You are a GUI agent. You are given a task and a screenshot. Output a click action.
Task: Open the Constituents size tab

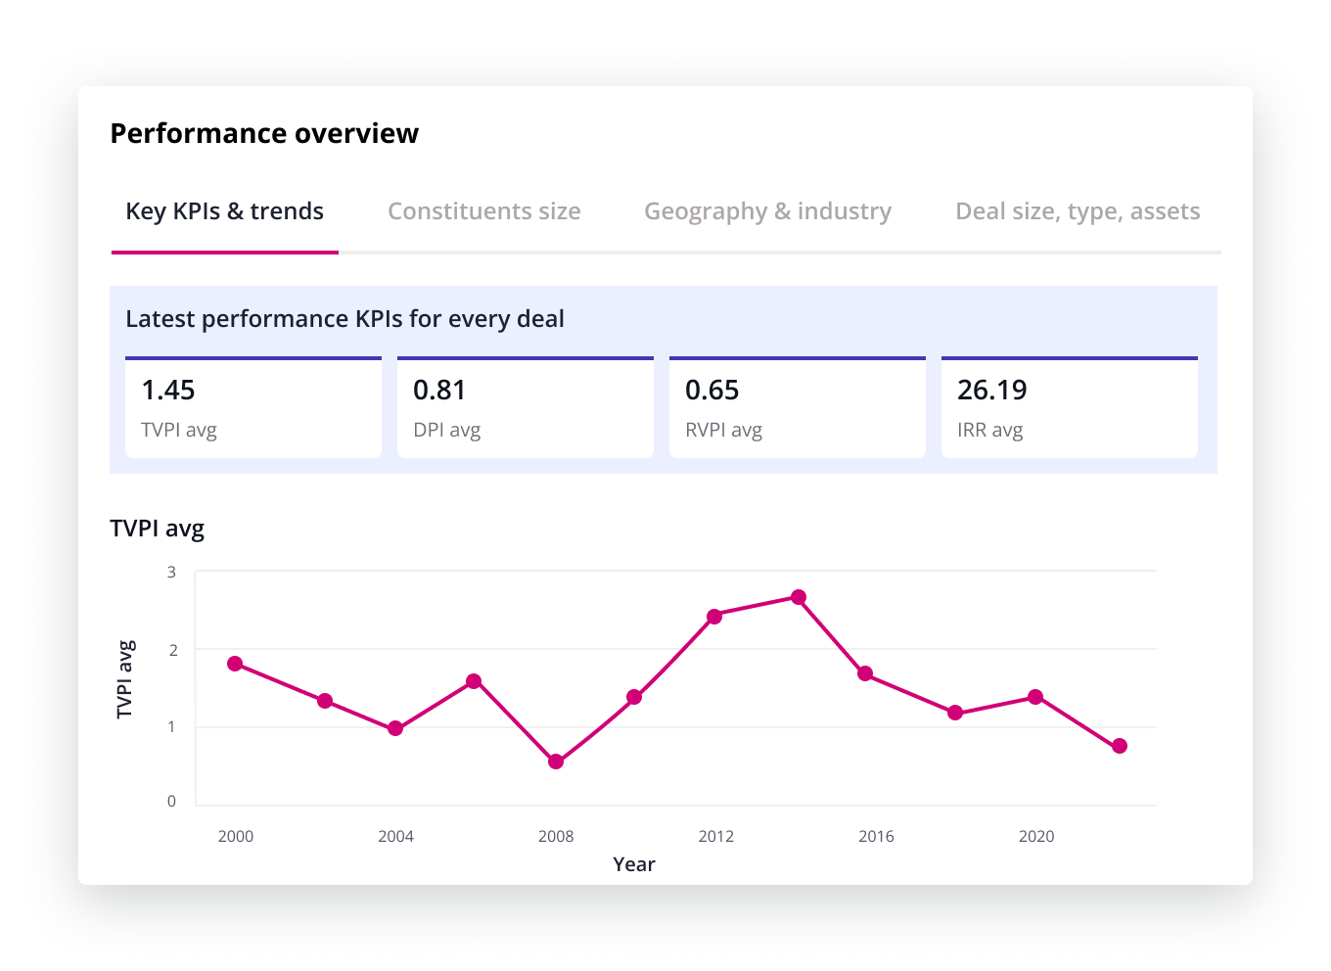click(x=484, y=211)
